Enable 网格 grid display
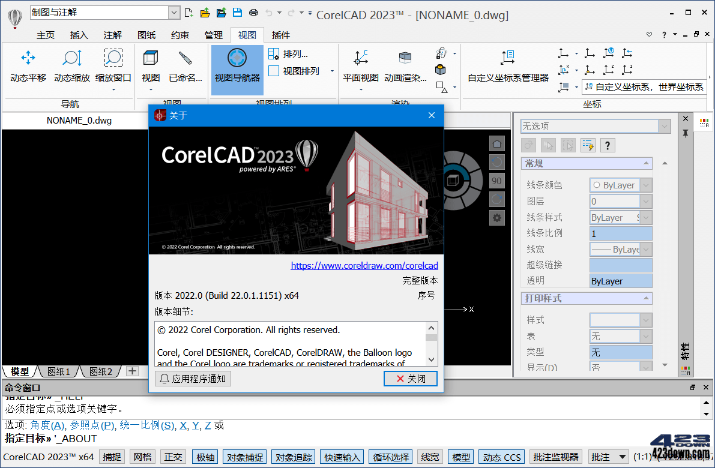Viewport: 715px width, 468px height. tap(142, 457)
